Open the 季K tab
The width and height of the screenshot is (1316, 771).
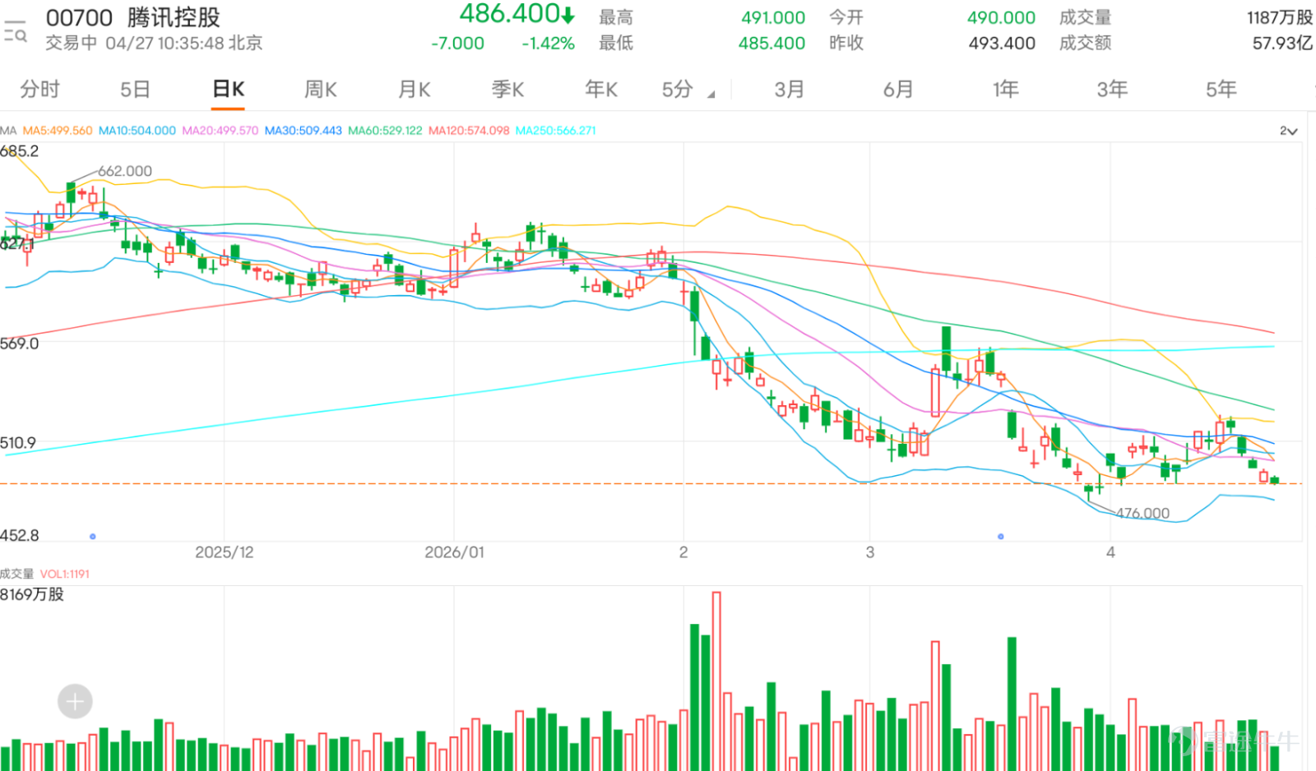(508, 89)
